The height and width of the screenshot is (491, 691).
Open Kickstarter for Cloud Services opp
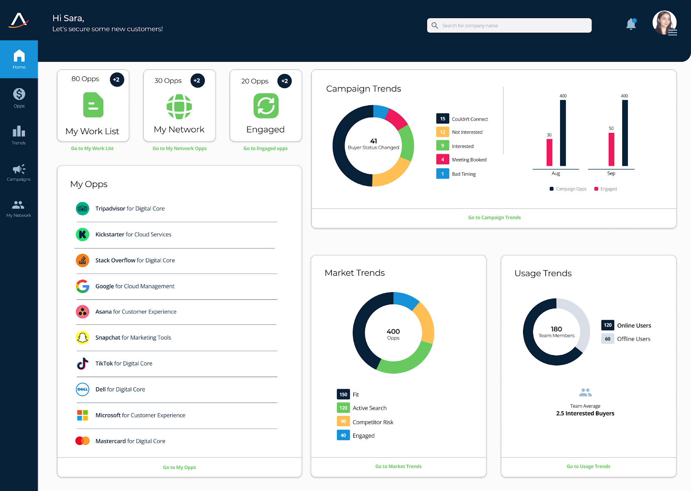coord(133,234)
